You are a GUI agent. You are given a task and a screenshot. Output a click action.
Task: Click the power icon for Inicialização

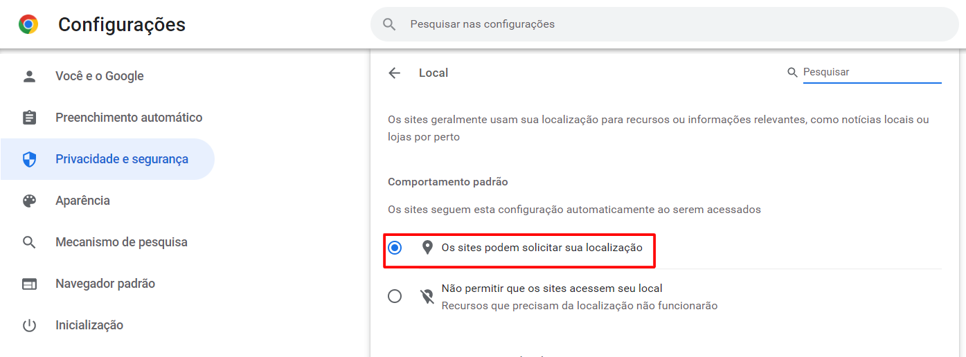[x=29, y=325]
